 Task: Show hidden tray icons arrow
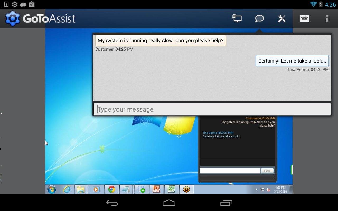point(256,190)
